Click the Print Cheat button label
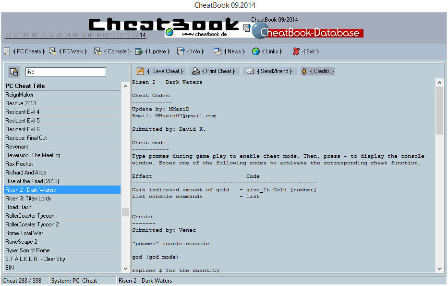 tap(219, 71)
